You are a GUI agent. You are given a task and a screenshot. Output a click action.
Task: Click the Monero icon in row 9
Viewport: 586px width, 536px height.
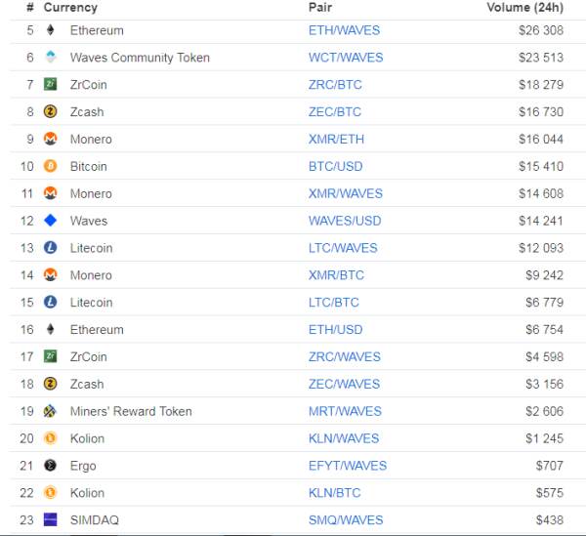[x=51, y=140]
